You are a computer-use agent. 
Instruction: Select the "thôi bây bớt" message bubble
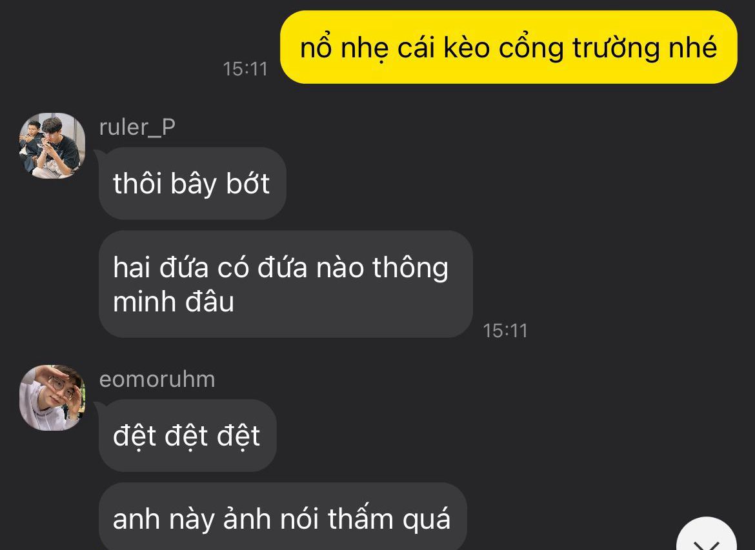pos(192,183)
